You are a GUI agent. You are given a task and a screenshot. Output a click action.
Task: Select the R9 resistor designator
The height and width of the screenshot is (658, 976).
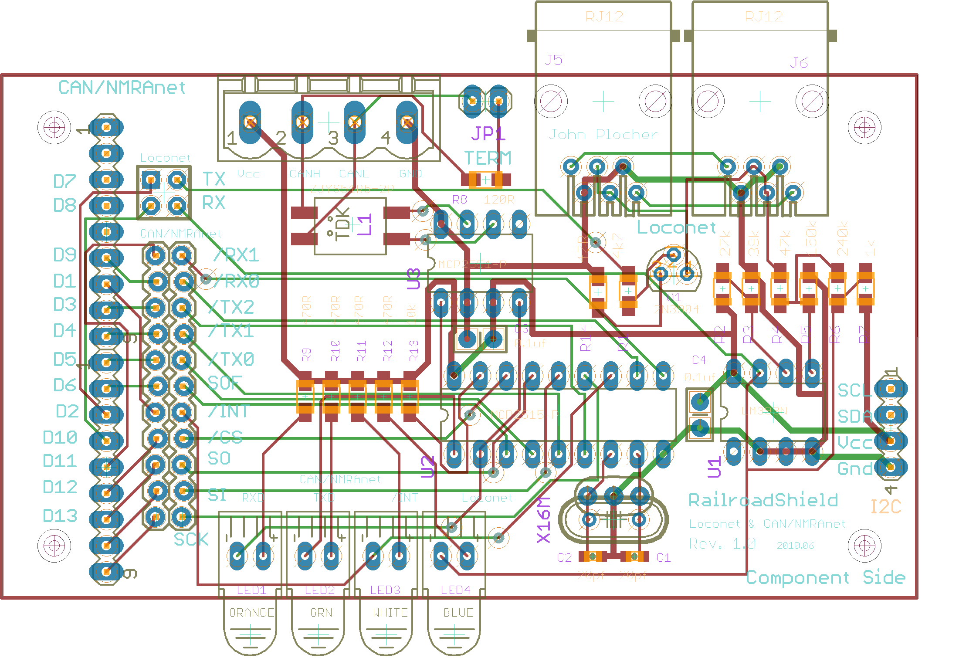click(307, 355)
